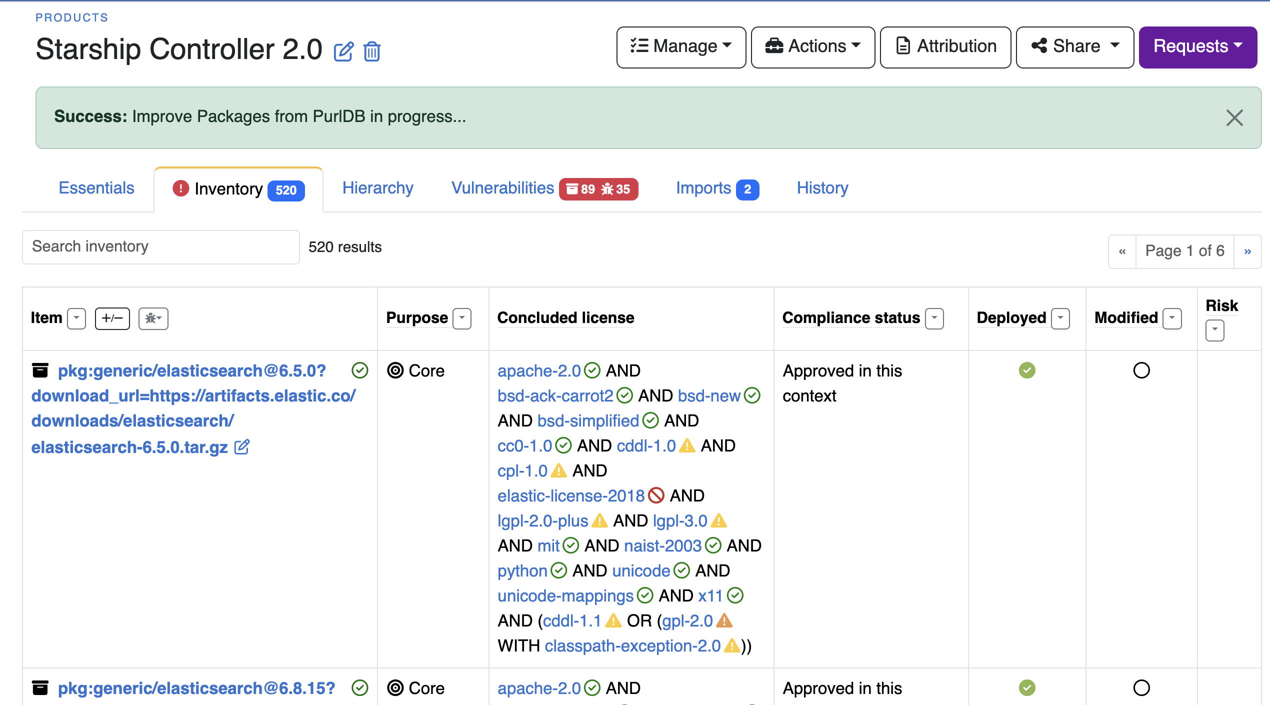Open the pkg:generic/elasticsearch@6.8.15 package link
The height and width of the screenshot is (705, 1270).
click(196, 688)
